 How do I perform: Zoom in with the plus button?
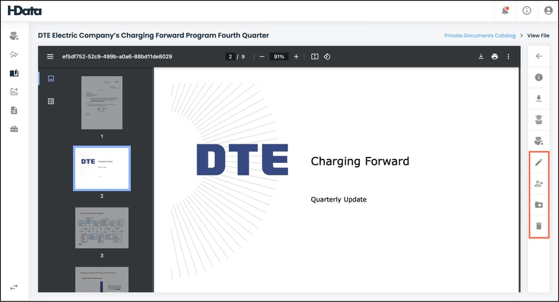tap(296, 56)
